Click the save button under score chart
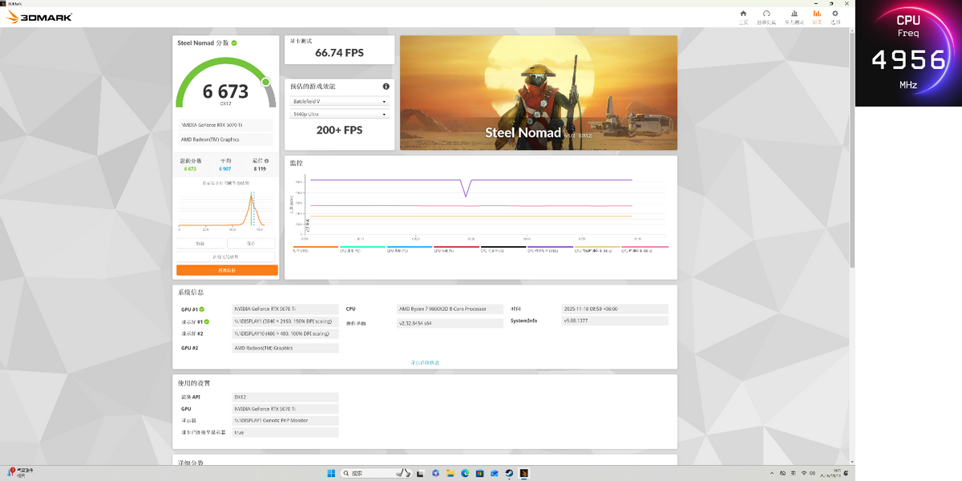 251,243
